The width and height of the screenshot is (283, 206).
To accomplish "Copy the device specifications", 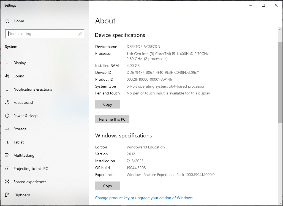I will (x=108, y=104).
